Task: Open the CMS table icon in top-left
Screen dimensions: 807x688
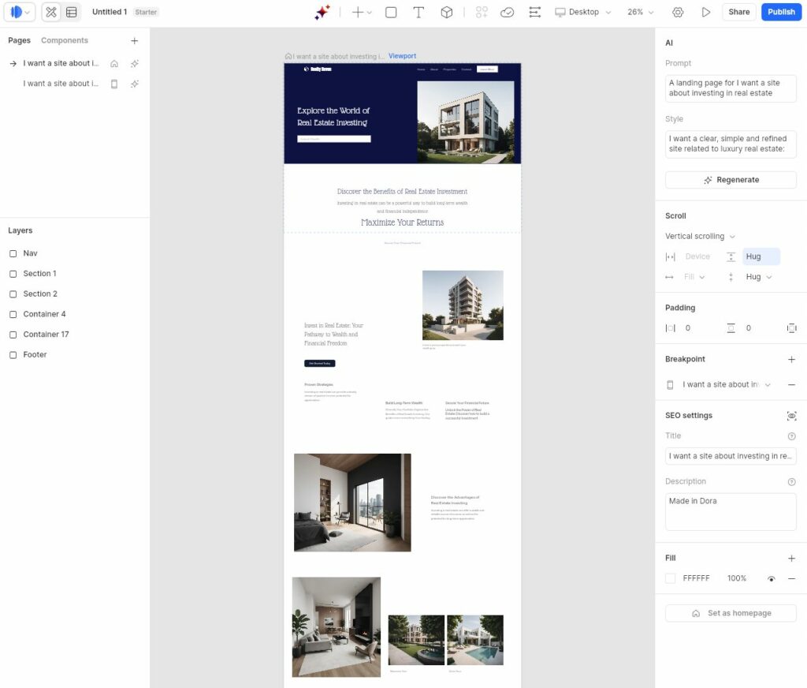Action: 72,12
